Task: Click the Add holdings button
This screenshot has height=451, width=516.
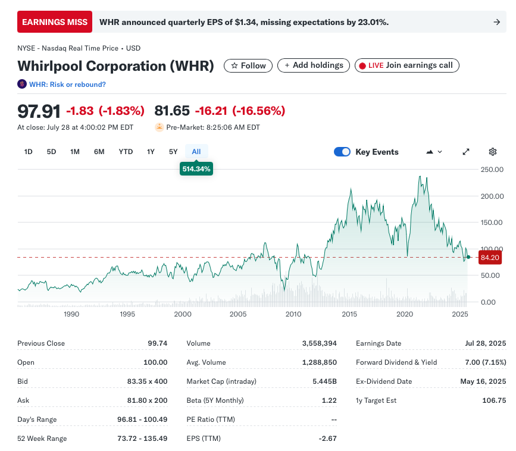Action: 314,65
